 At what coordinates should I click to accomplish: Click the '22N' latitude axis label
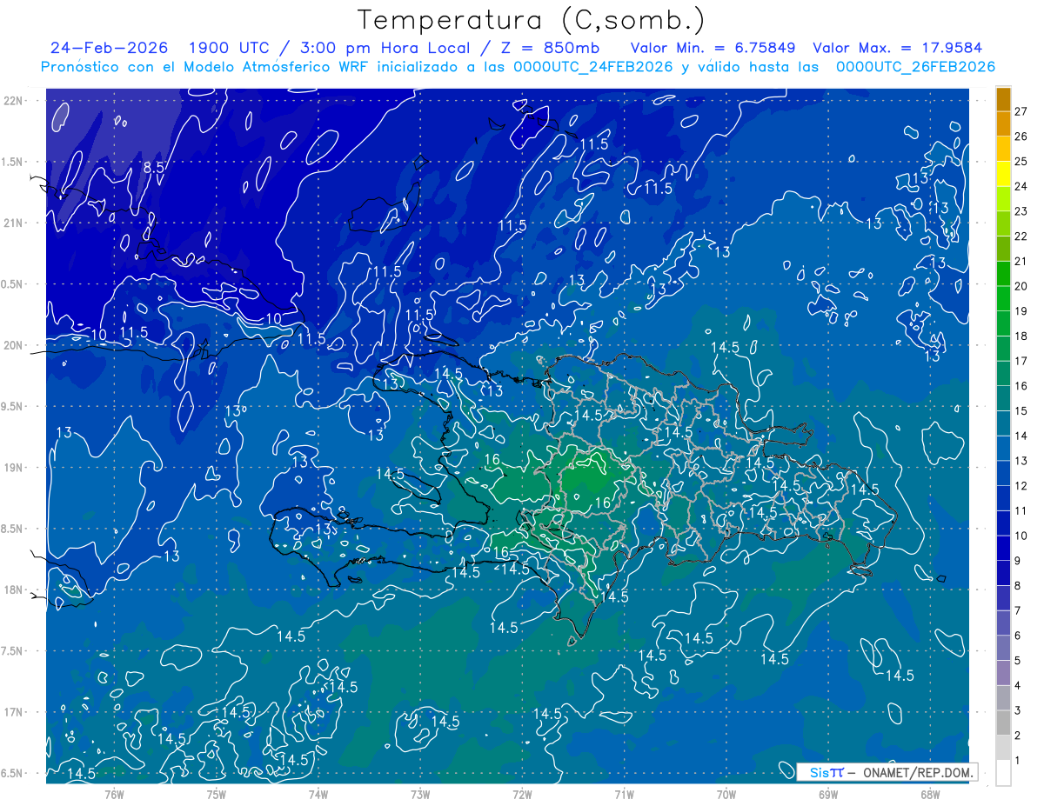pyautogui.click(x=13, y=101)
